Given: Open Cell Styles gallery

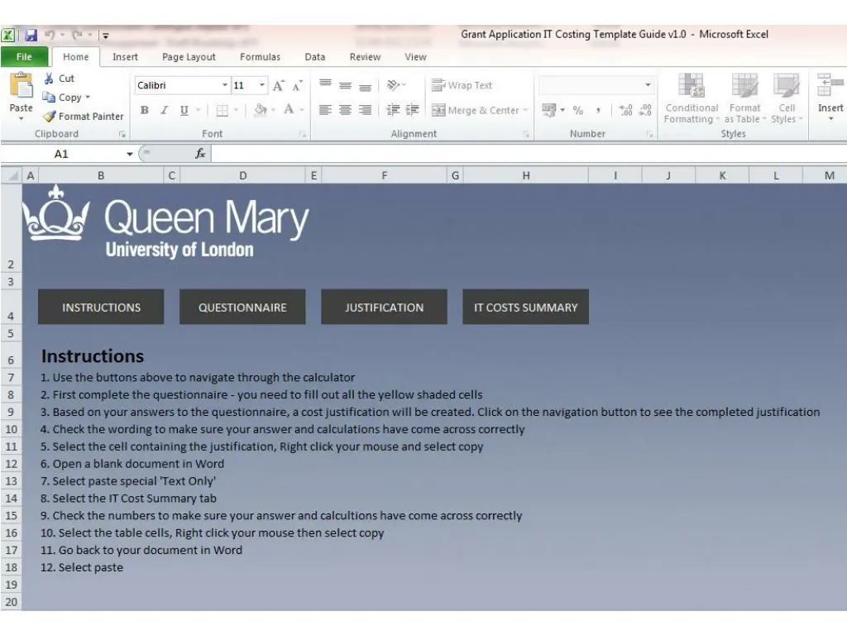Looking at the screenshot, I should pos(787,98).
